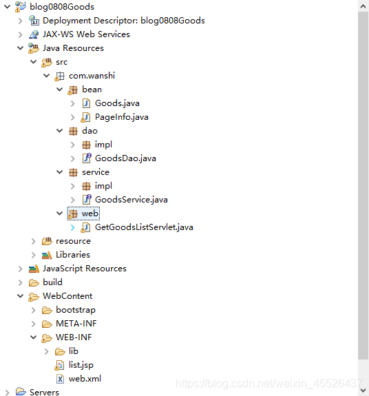369x396 pixels.
Task: Select the Goods.java file label
Action: point(117,103)
